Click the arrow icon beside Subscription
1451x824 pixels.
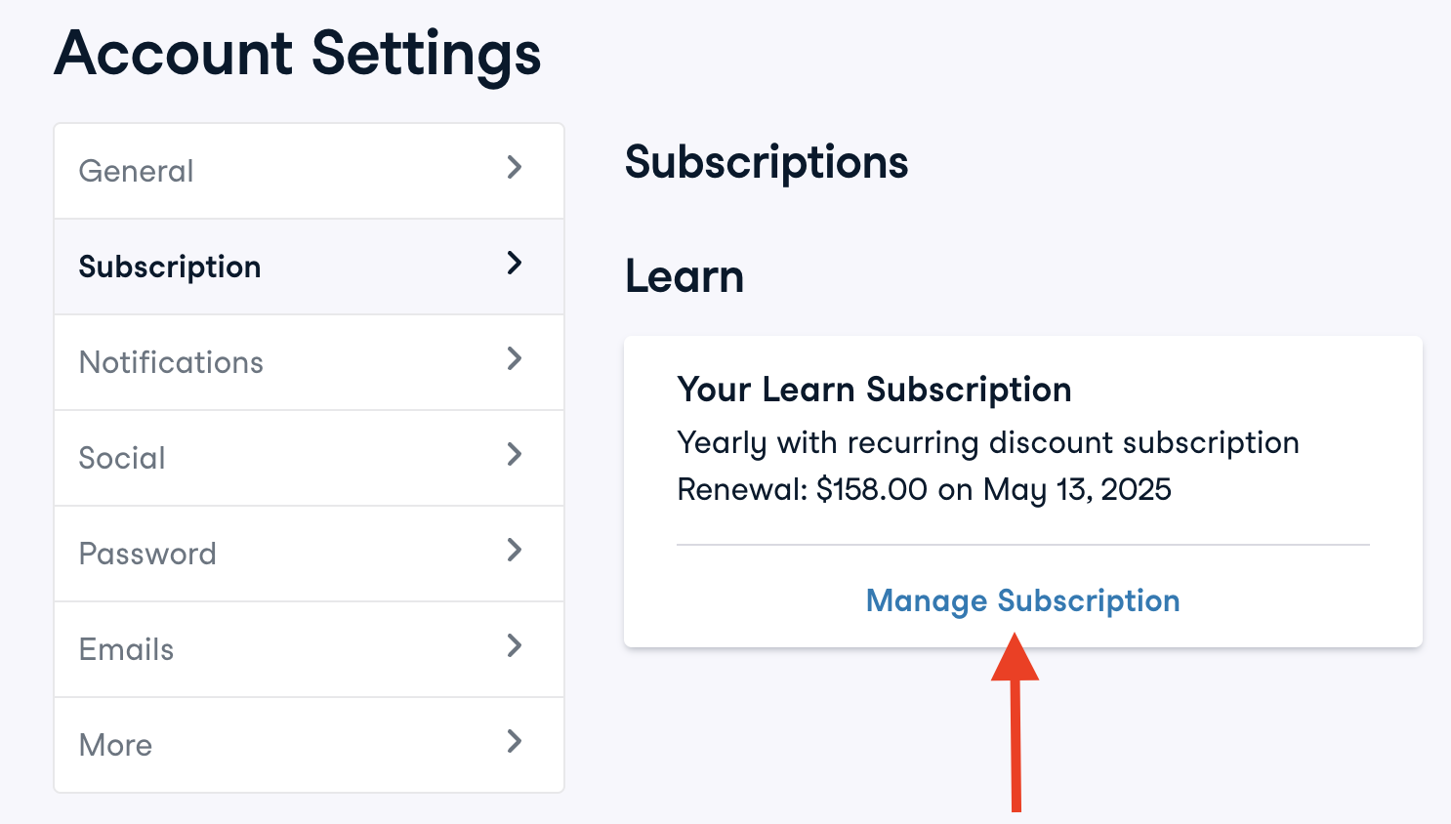[515, 264]
